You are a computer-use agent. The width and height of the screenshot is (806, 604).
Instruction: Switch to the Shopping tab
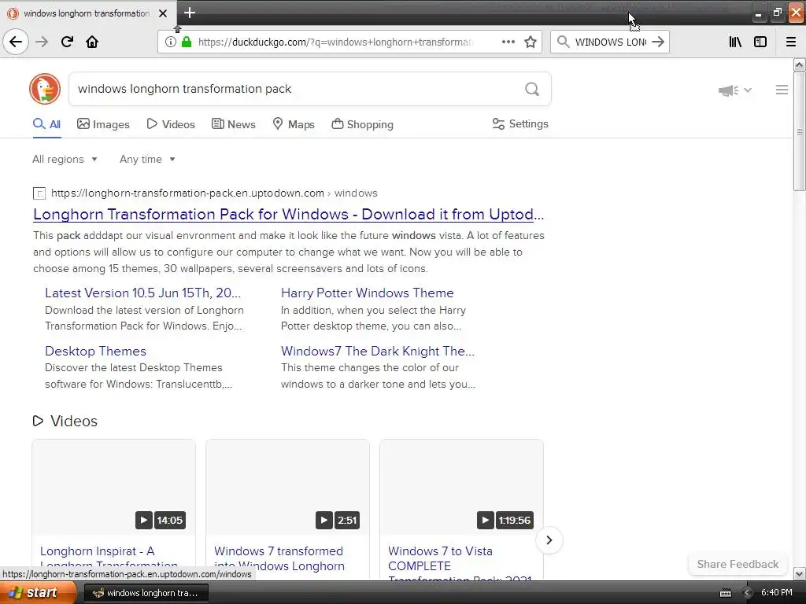(x=362, y=124)
